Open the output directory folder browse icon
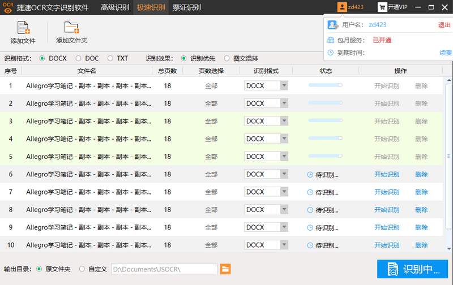Image resolution: width=453 pixels, height=285 pixels. pos(225,269)
